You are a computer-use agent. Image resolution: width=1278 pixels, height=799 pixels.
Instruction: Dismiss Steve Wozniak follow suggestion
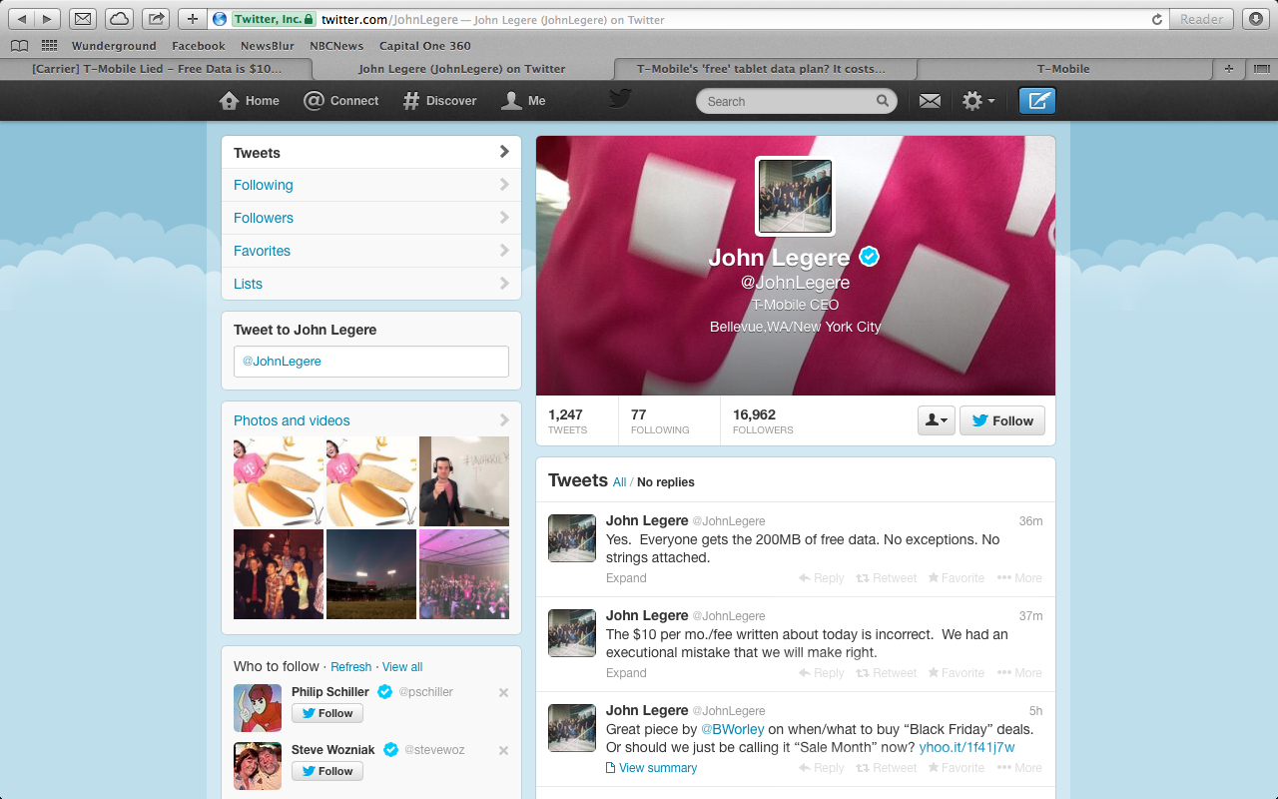point(503,750)
